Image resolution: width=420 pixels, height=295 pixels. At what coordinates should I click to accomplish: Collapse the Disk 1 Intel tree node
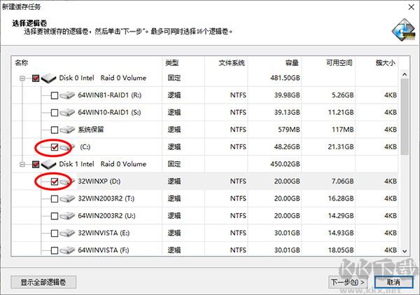(22, 164)
